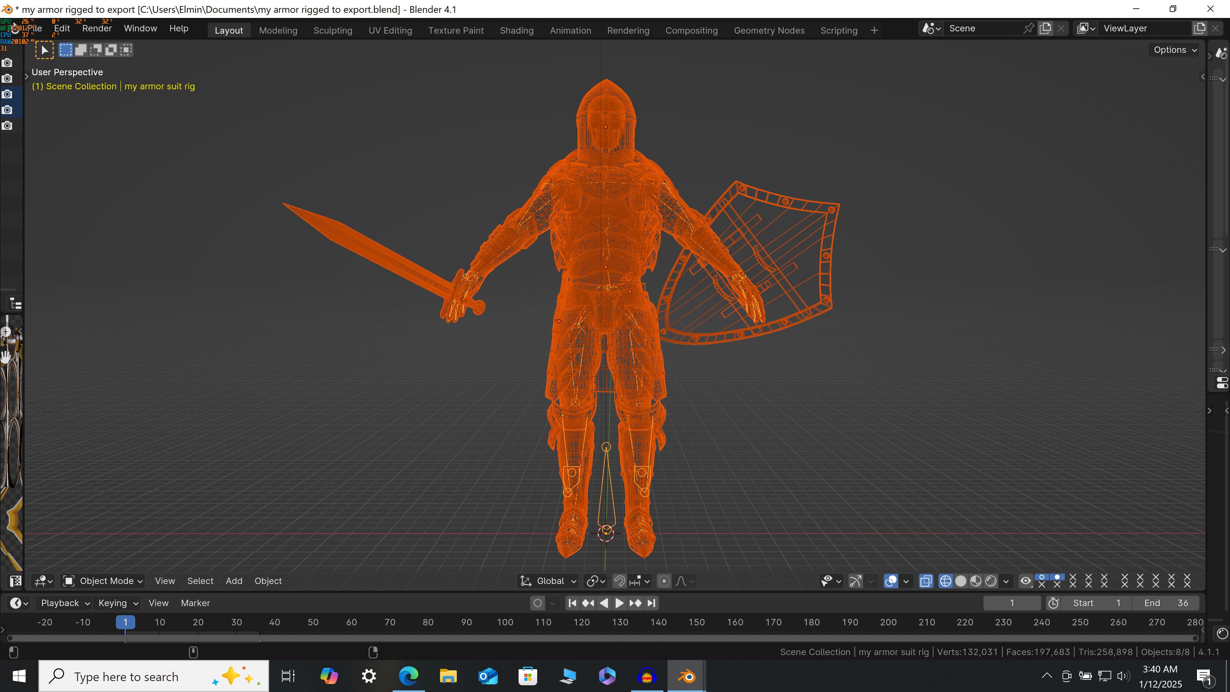This screenshot has width=1230, height=692.
Task: Open the Help menu
Action: tap(179, 28)
